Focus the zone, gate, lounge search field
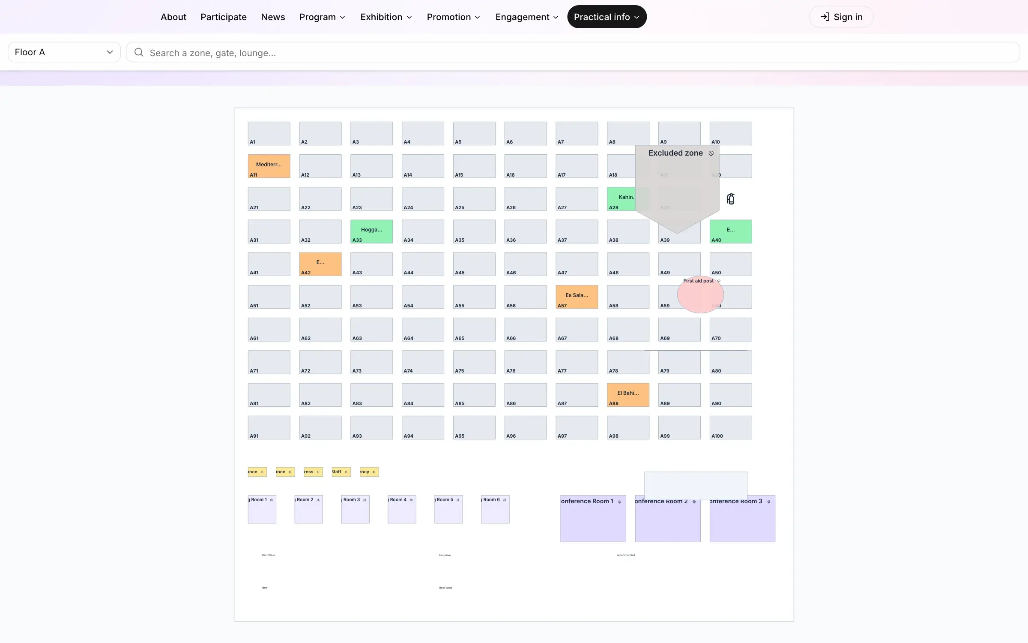Viewport: 1028px width, 643px height. tap(573, 52)
